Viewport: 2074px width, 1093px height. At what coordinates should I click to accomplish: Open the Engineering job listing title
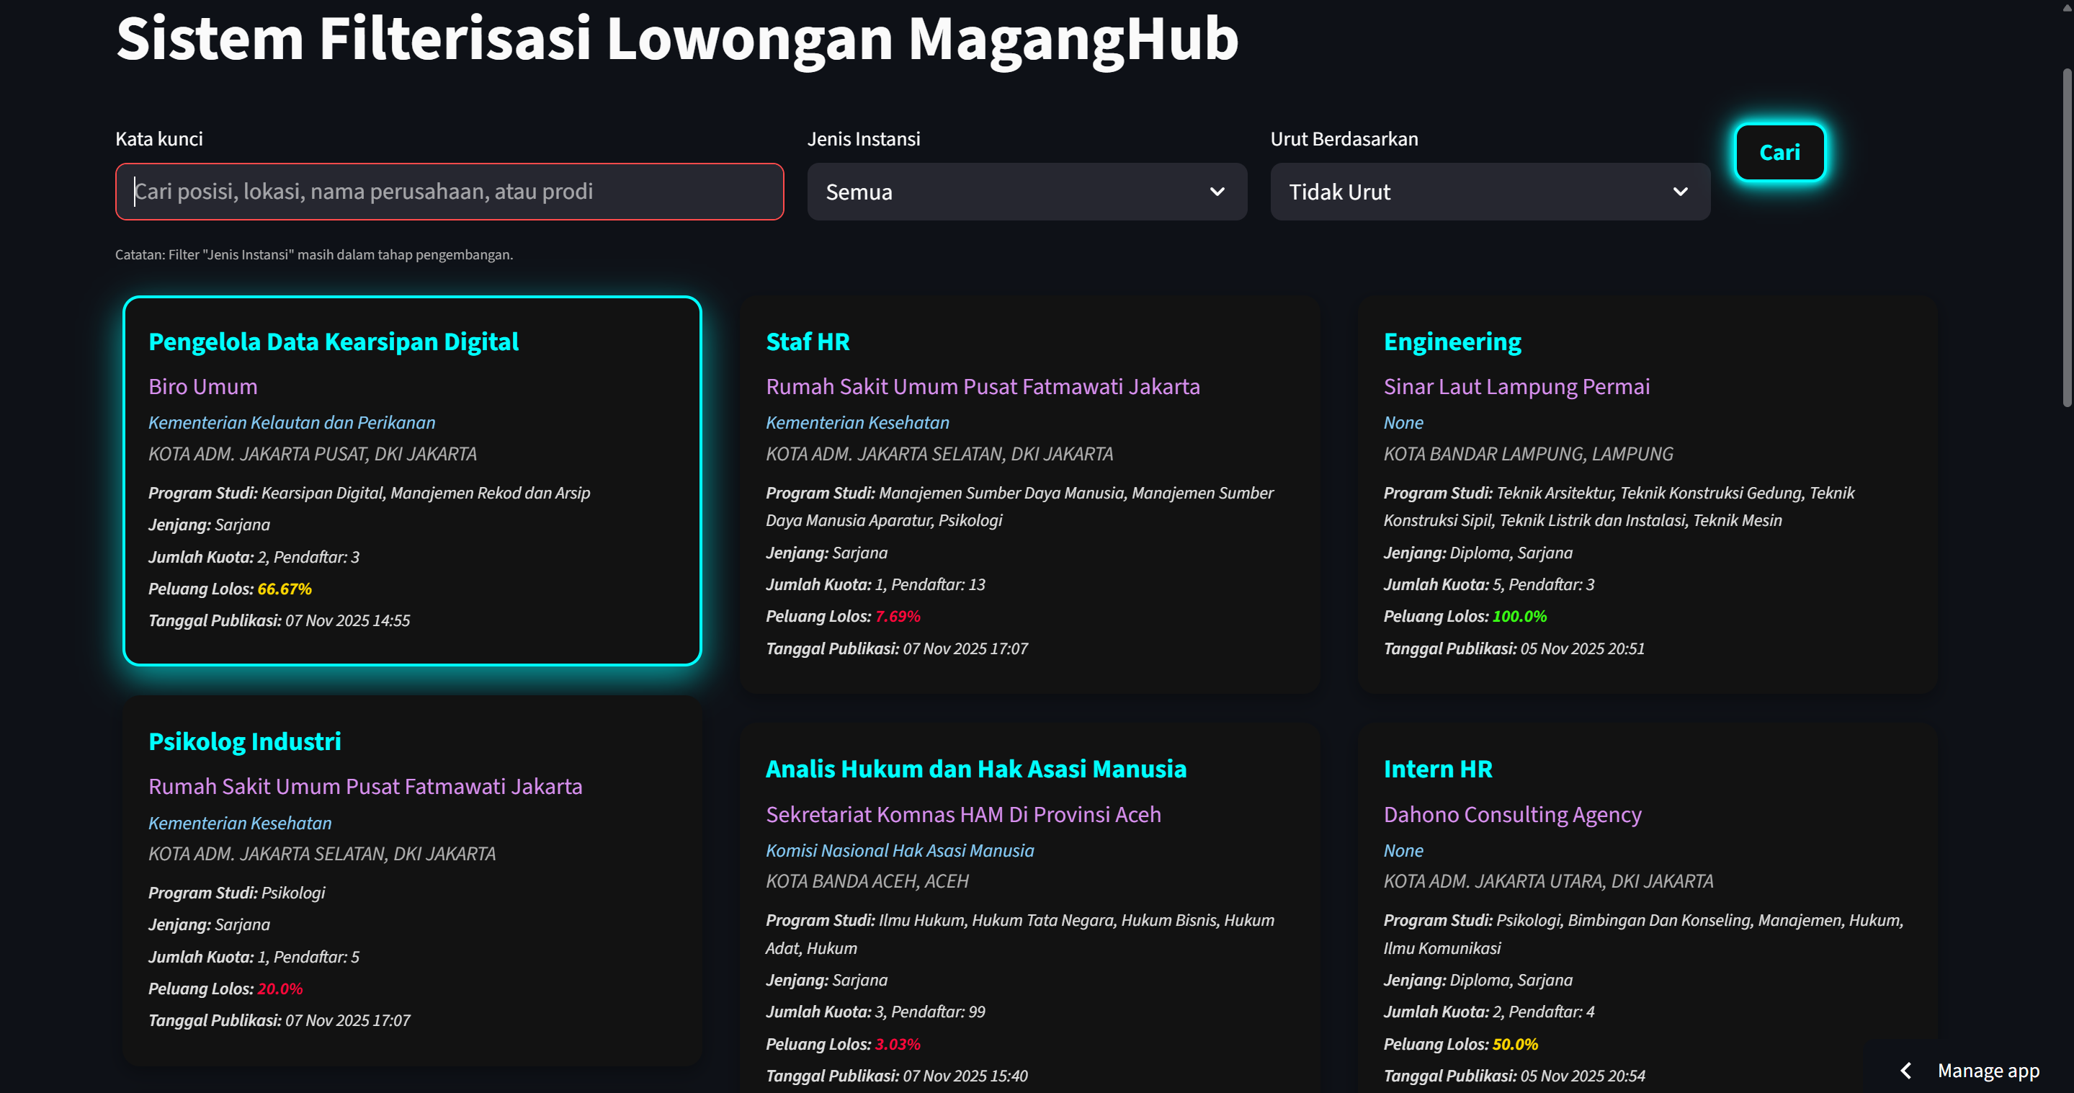(x=1452, y=342)
